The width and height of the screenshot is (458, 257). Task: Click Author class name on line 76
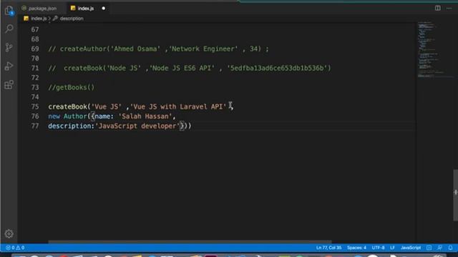coord(75,116)
